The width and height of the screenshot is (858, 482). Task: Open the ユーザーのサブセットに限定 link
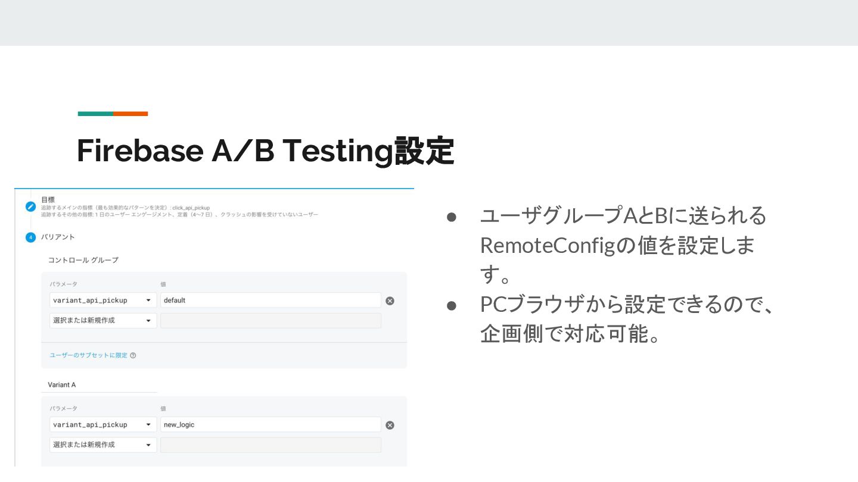click(88, 356)
